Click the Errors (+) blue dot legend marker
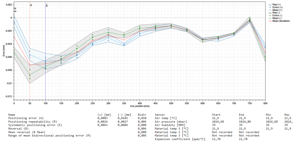Viewport: 293px width, 142px height. point(270,7)
